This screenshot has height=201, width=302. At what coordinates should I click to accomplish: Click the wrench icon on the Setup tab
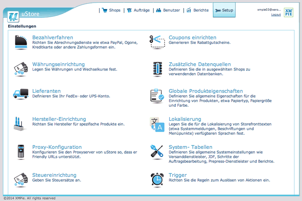[x=218, y=10]
